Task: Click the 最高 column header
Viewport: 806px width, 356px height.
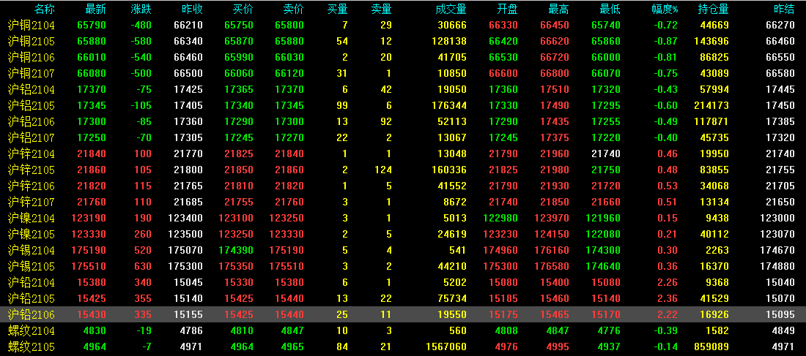Action: [x=559, y=10]
